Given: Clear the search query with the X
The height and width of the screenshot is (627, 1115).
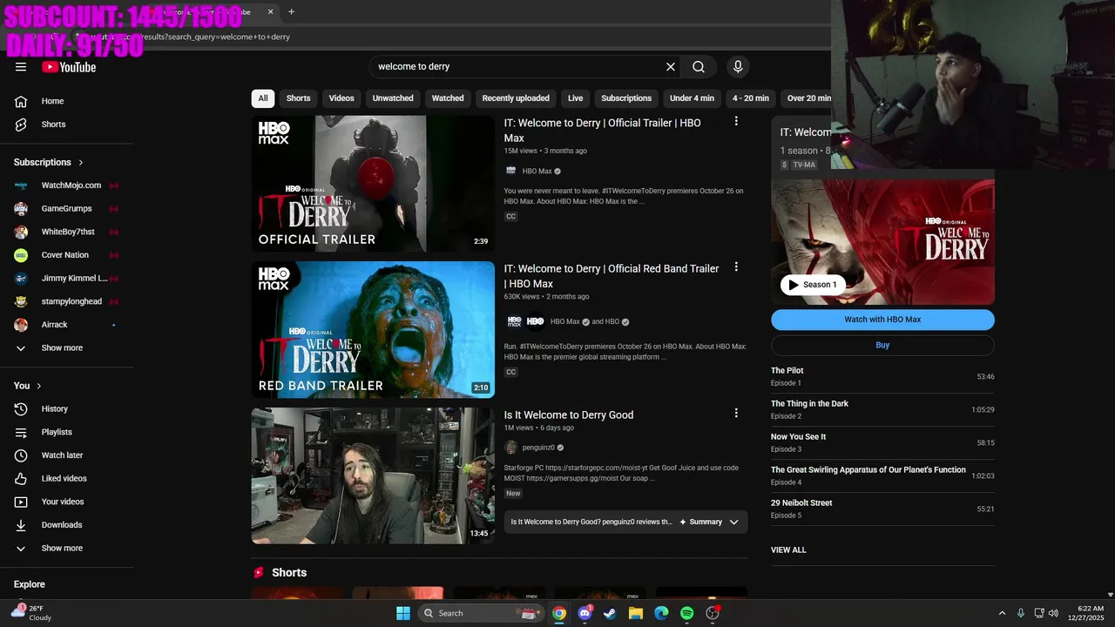Looking at the screenshot, I should click(x=671, y=67).
